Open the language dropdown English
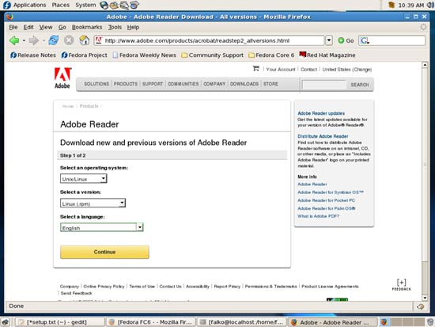 (x=101, y=227)
